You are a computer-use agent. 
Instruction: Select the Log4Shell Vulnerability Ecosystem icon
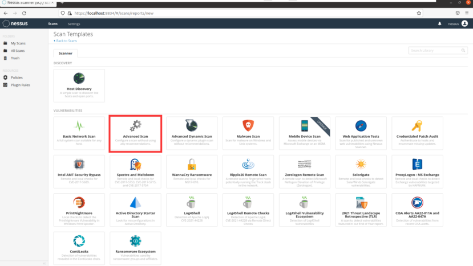[304, 202]
